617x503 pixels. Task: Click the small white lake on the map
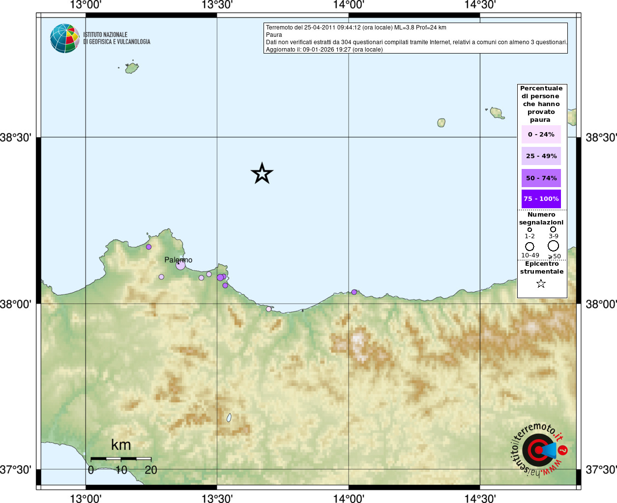click(x=229, y=418)
